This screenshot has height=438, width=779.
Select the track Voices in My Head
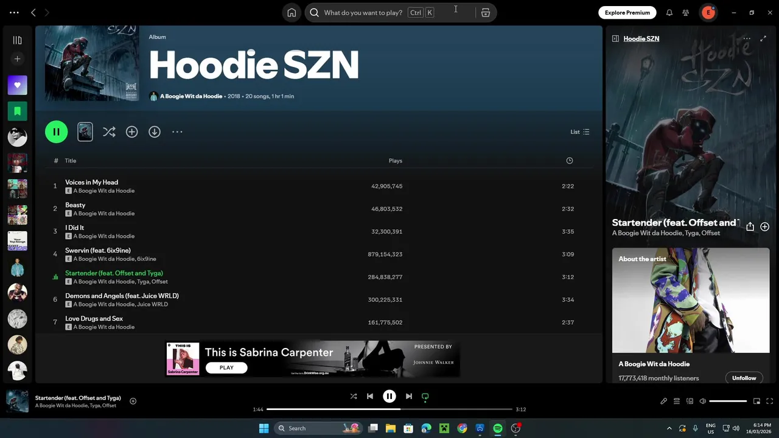pos(92,182)
